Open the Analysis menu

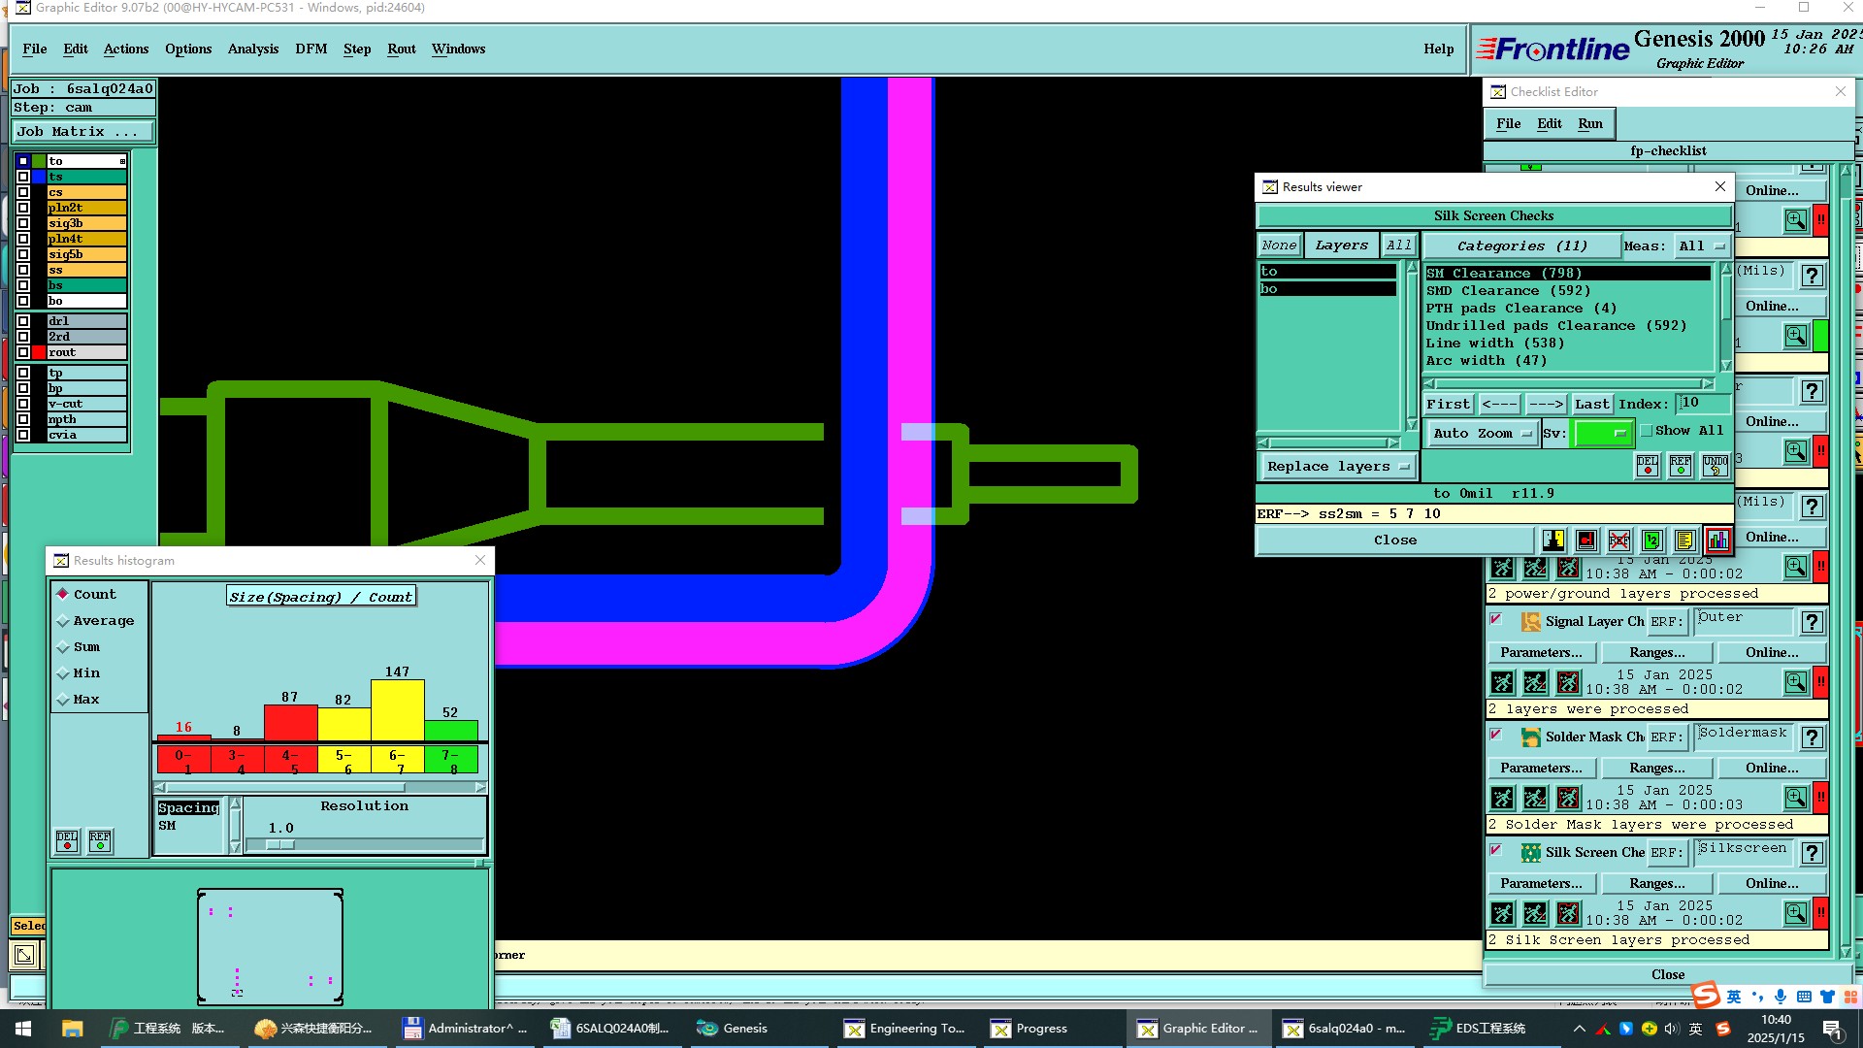(x=253, y=49)
